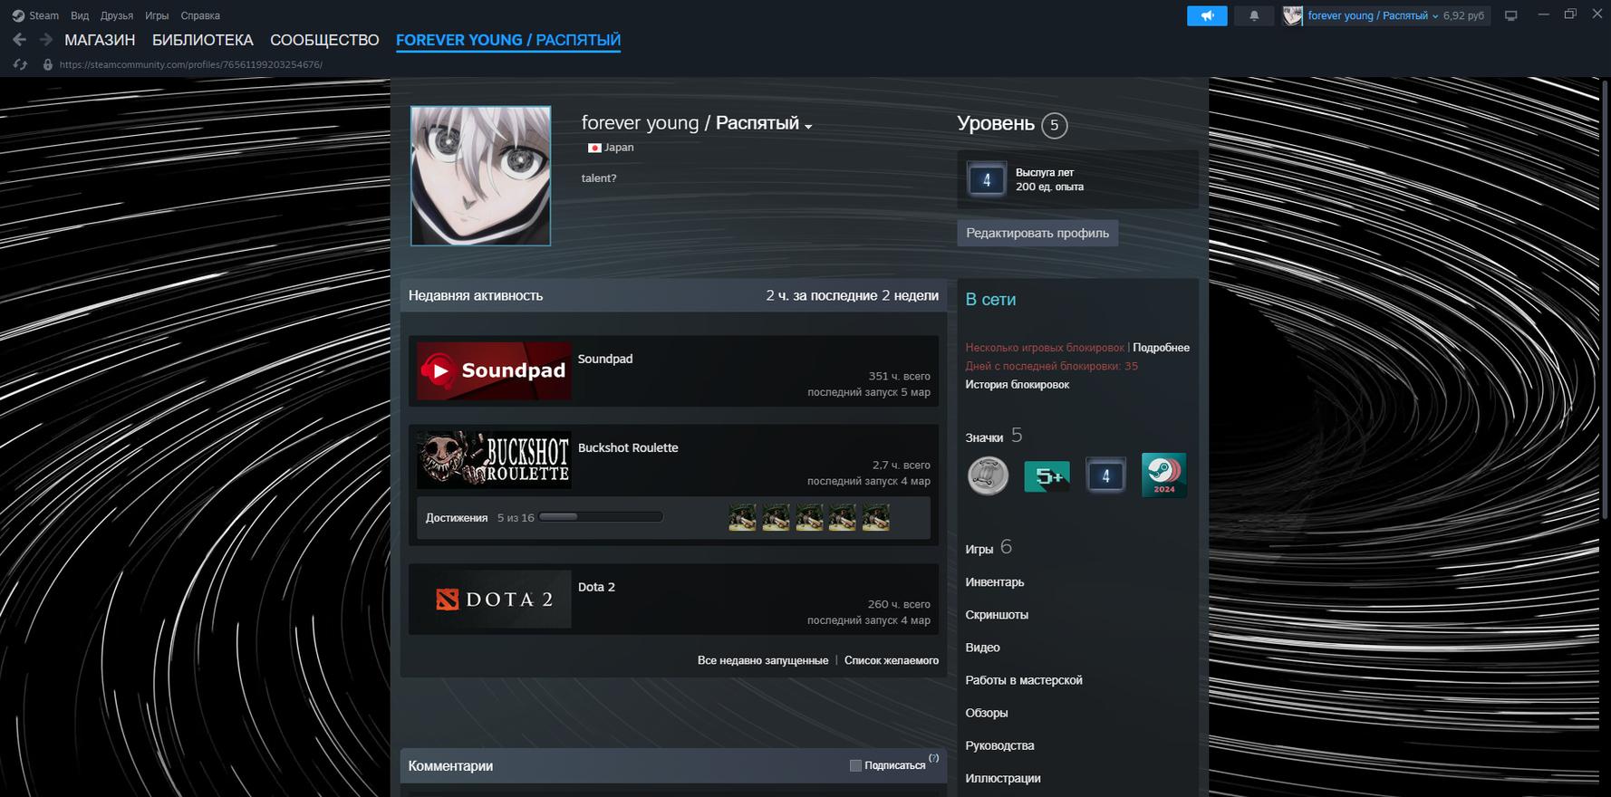Open the announcements megaphone icon
Viewport: 1611px width, 797px height.
[x=1207, y=15]
